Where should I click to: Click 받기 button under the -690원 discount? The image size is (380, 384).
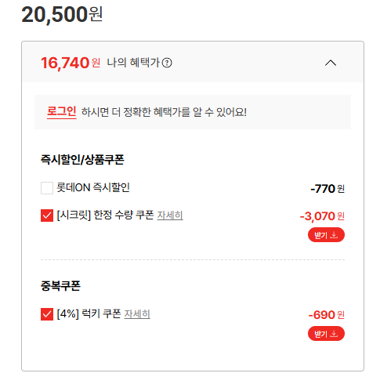click(326, 334)
